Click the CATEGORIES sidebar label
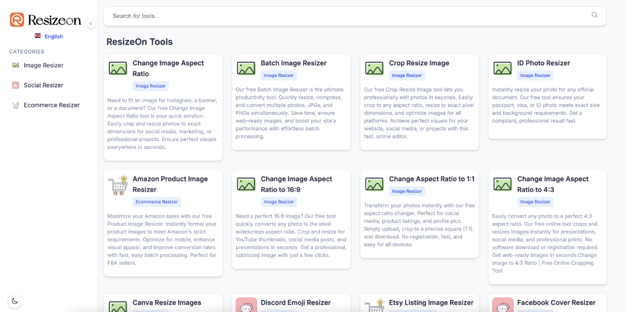Image resolution: width=625 pixels, height=312 pixels. pyautogui.click(x=27, y=51)
